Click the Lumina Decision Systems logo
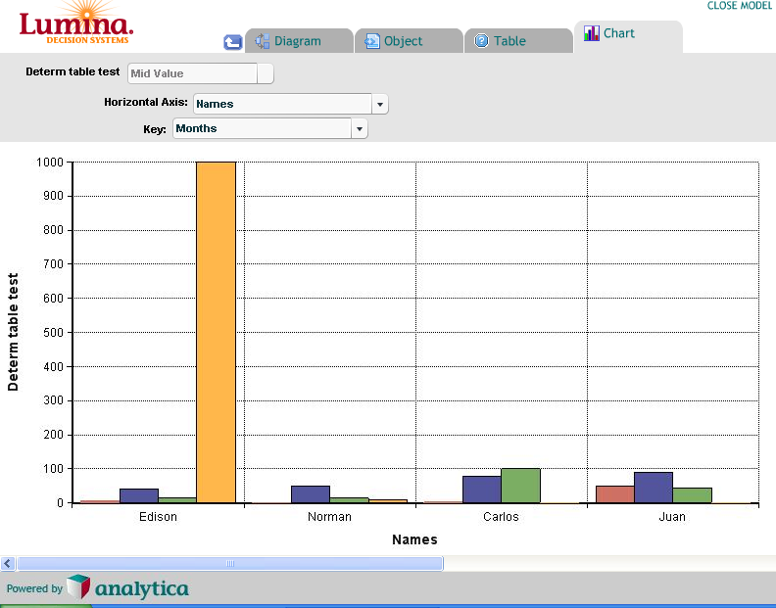Image resolution: width=776 pixels, height=608 pixels. pyautogui.click(x=75, y=24)
